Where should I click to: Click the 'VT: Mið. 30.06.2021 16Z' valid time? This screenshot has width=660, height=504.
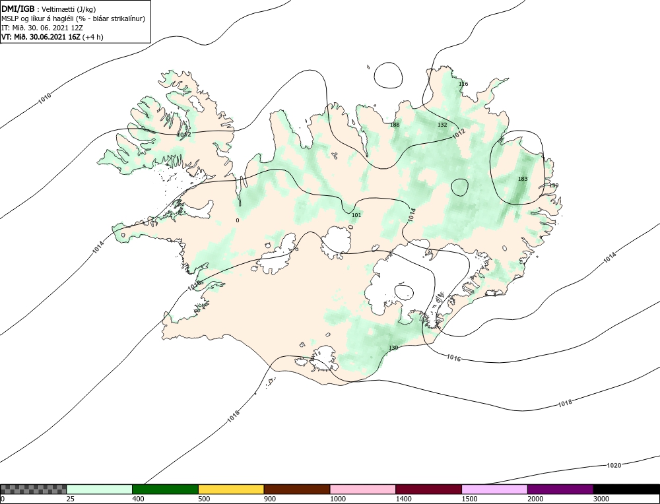pyautogui.click(x=41, y=36)
